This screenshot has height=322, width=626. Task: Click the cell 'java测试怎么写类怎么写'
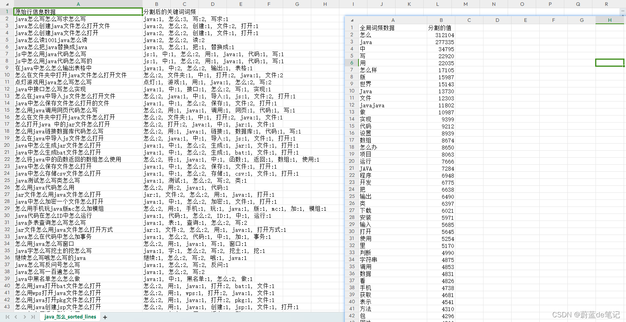click(78, 180)
